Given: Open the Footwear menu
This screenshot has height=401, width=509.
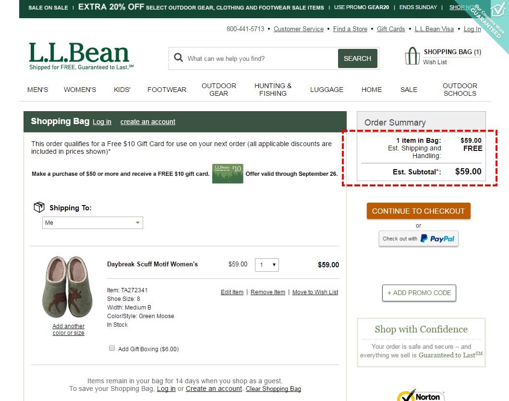Looking at the screenshot, I should pos(167,90).
